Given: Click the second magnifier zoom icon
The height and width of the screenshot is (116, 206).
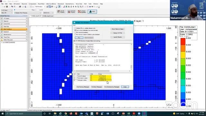Looking at the screenshot, I should (x=80, y=6).
